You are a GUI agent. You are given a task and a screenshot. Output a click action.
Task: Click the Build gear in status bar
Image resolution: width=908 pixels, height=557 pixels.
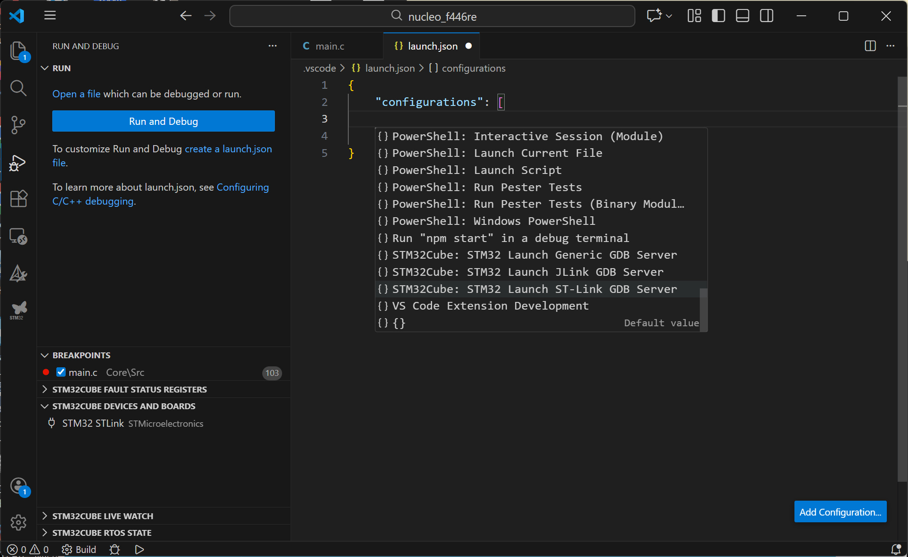67,549
